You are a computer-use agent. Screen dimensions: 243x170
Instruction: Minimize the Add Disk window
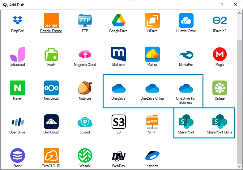(x=207, y=5)
